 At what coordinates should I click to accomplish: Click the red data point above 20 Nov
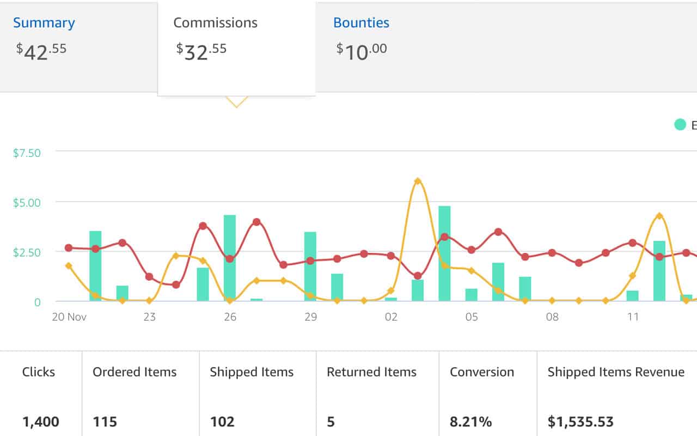(x=68, y=248)
